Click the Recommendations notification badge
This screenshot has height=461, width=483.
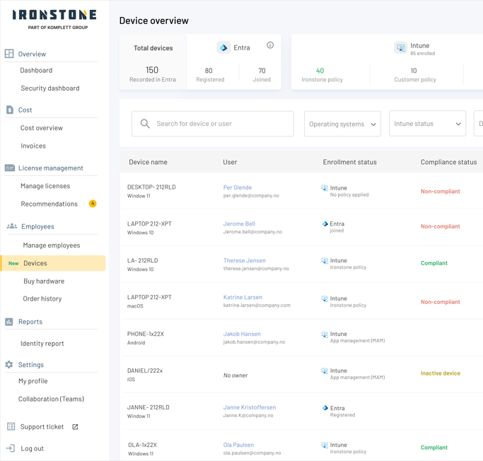pyautogui.click(x=93, y=204)
